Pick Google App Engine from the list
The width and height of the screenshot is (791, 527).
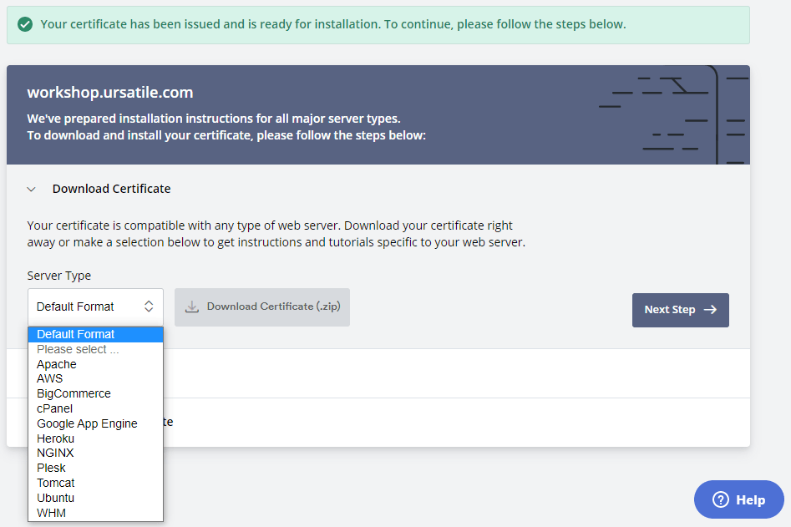click(87, 423)
